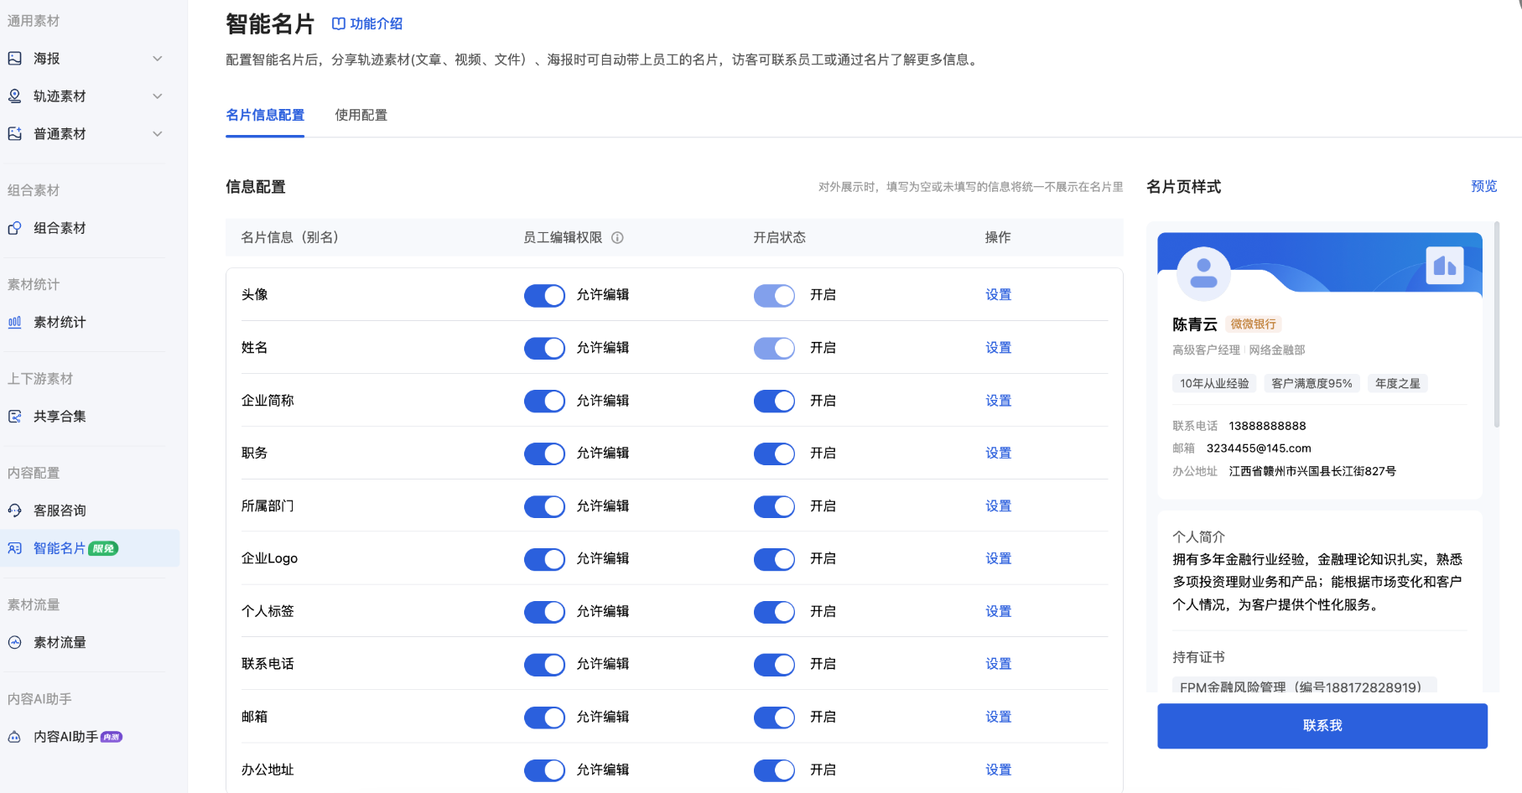Click the 海报 poster icon in sidebar
Image resolution: width=1522 pixels, height=793 pixels.
click(x=15, y=59)
